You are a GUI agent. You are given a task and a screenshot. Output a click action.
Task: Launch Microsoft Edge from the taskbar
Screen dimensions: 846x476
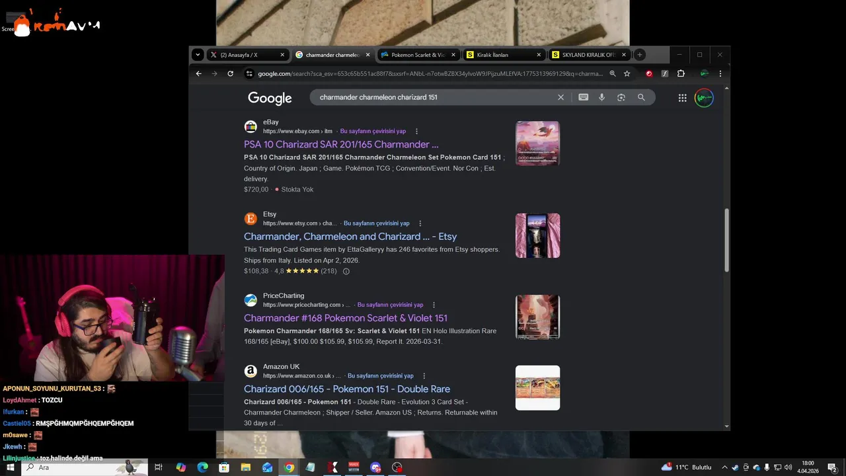click(202, 467)
